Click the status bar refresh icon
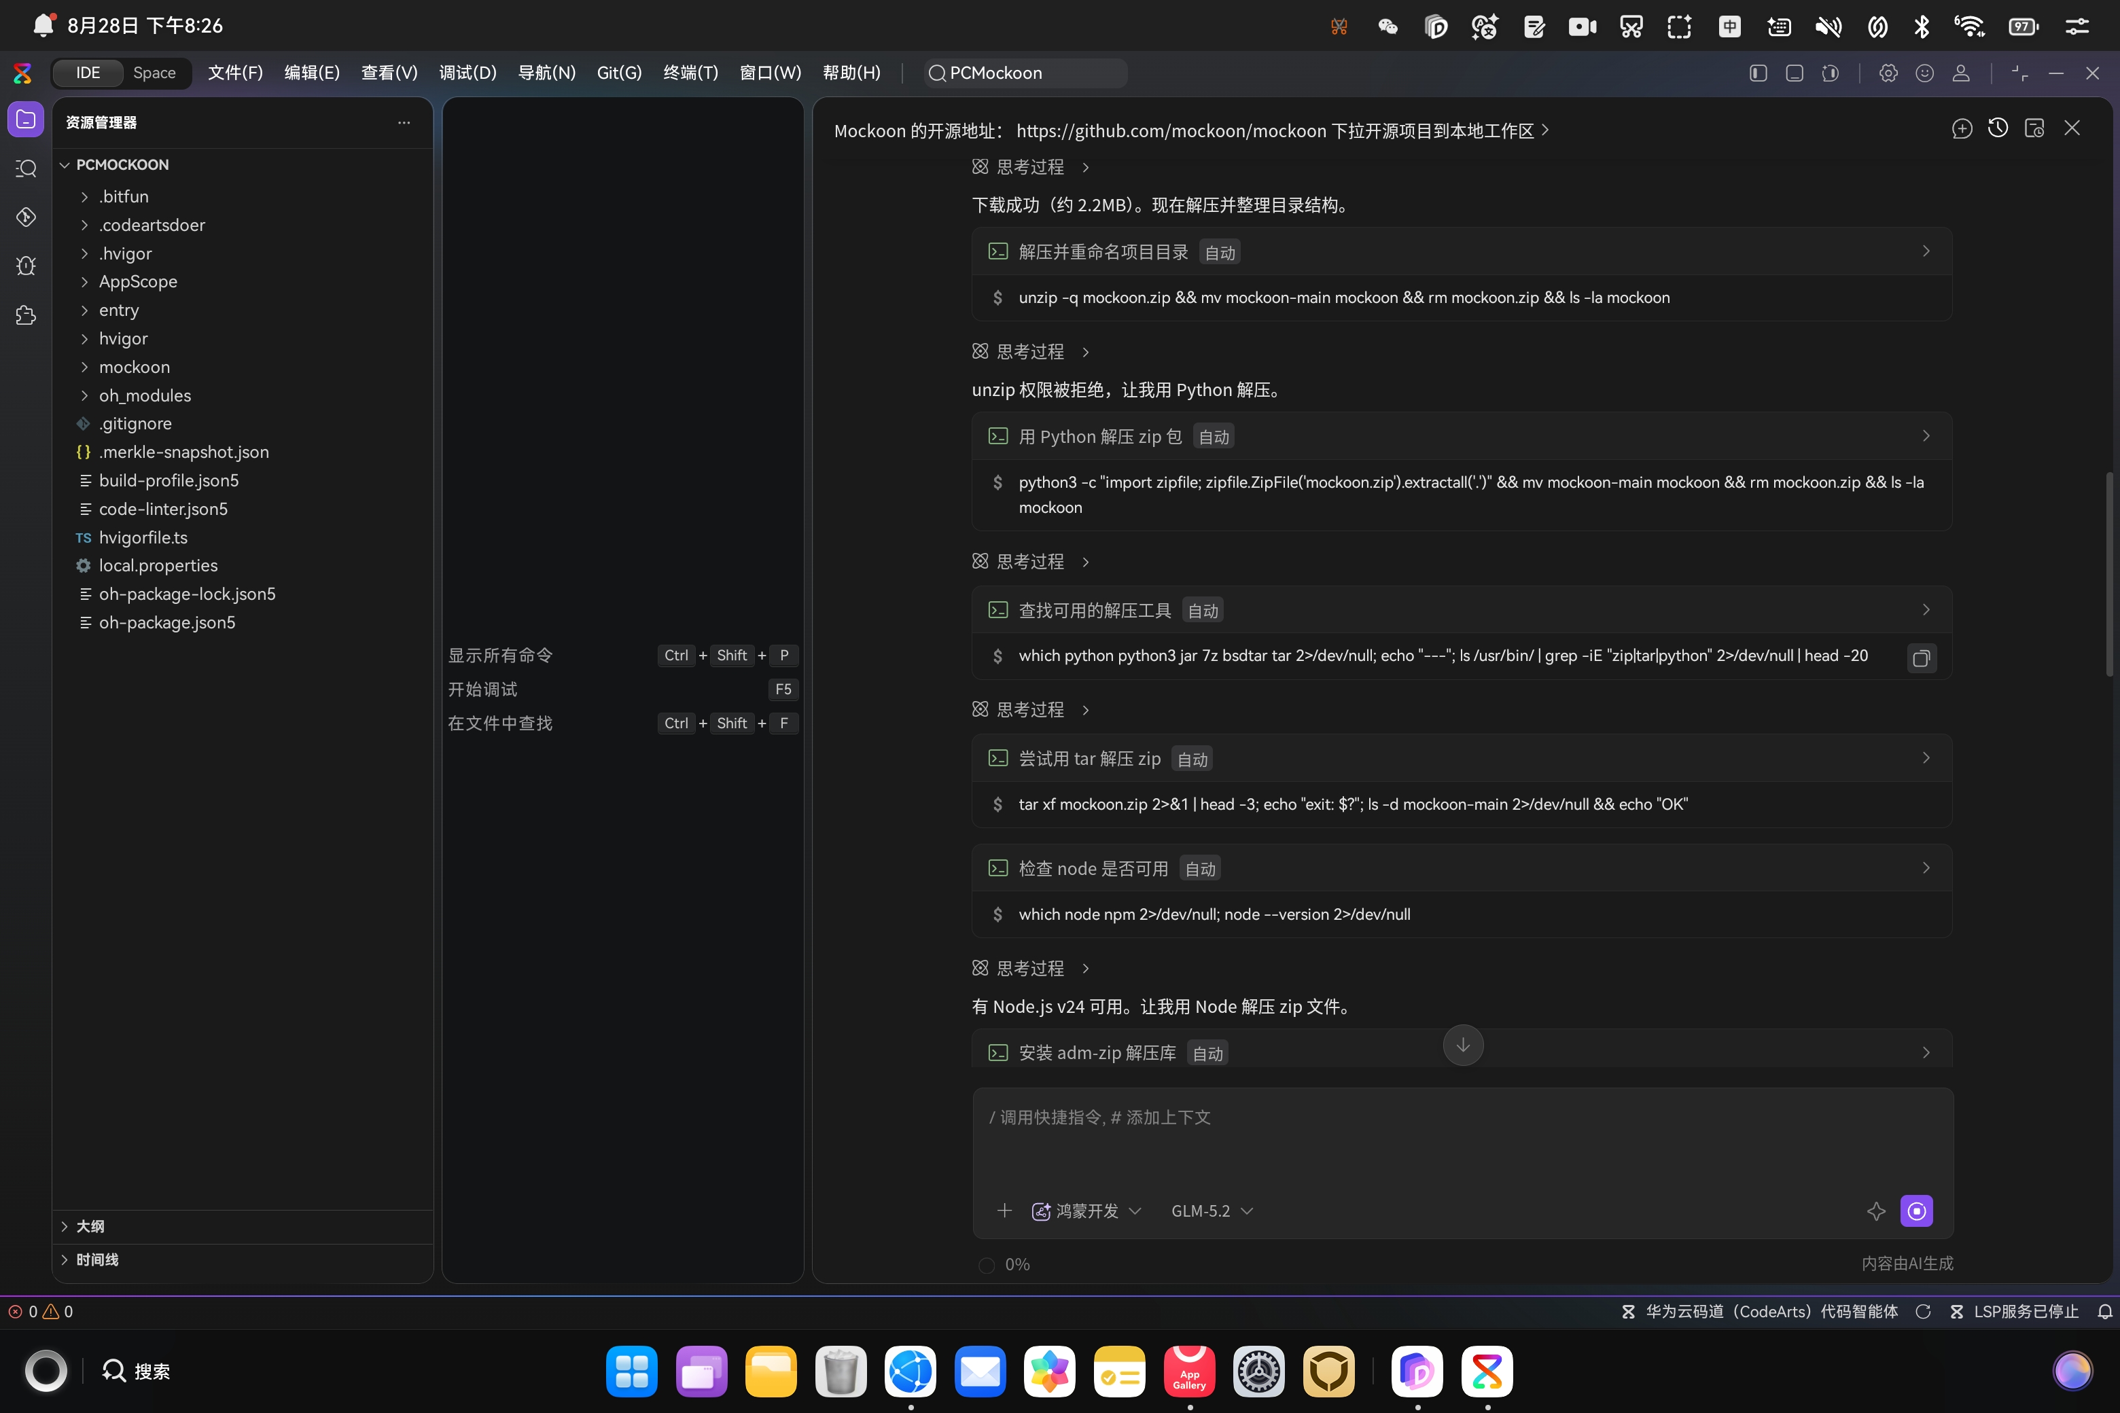The image size is (2120, 1413). (x=1922, y=1312)
